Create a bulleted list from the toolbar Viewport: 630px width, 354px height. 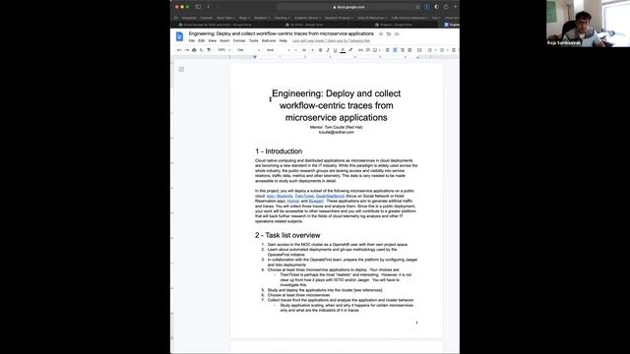tap(442, 50)
